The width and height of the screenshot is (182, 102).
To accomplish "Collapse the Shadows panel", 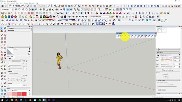I will (x=168, y=53).
